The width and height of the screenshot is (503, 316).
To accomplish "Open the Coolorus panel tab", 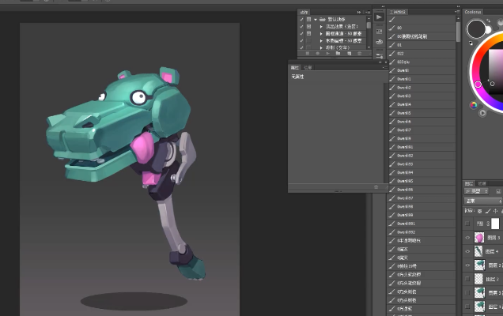I will click(473, 12).
